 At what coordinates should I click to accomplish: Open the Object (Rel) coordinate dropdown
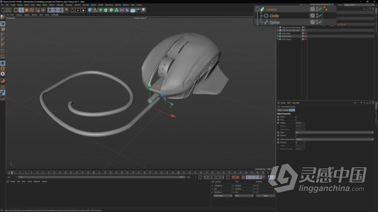click(x=223, y=196)
